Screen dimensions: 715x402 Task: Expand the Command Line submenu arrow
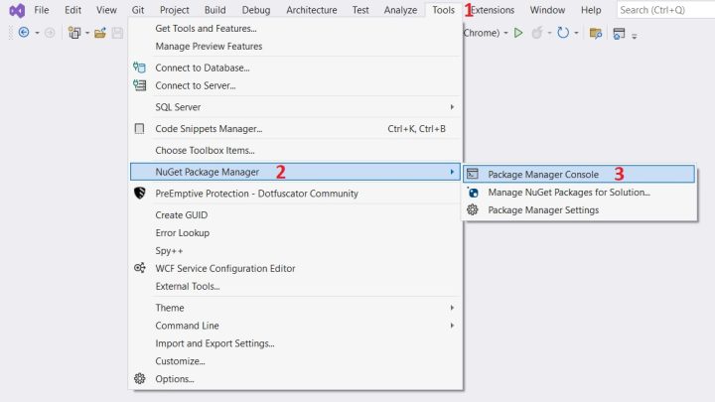point(452,326)
